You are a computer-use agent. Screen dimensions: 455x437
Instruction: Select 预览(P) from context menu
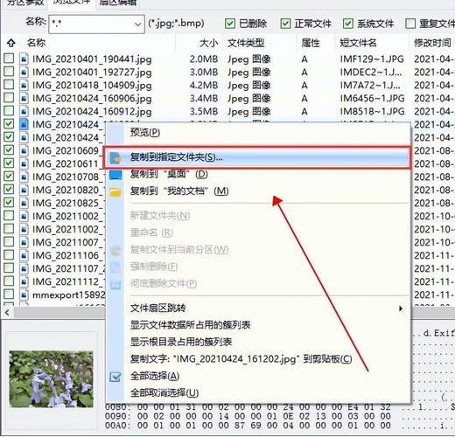[x=145, y=133]
